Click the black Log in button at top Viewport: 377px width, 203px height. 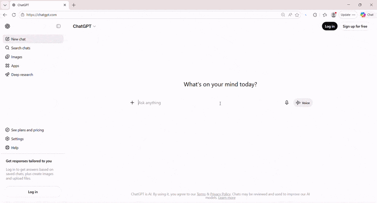pyautogui.click(x=329, y=26)
